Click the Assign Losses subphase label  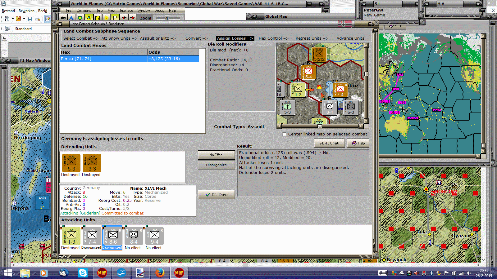coord(235,38)
